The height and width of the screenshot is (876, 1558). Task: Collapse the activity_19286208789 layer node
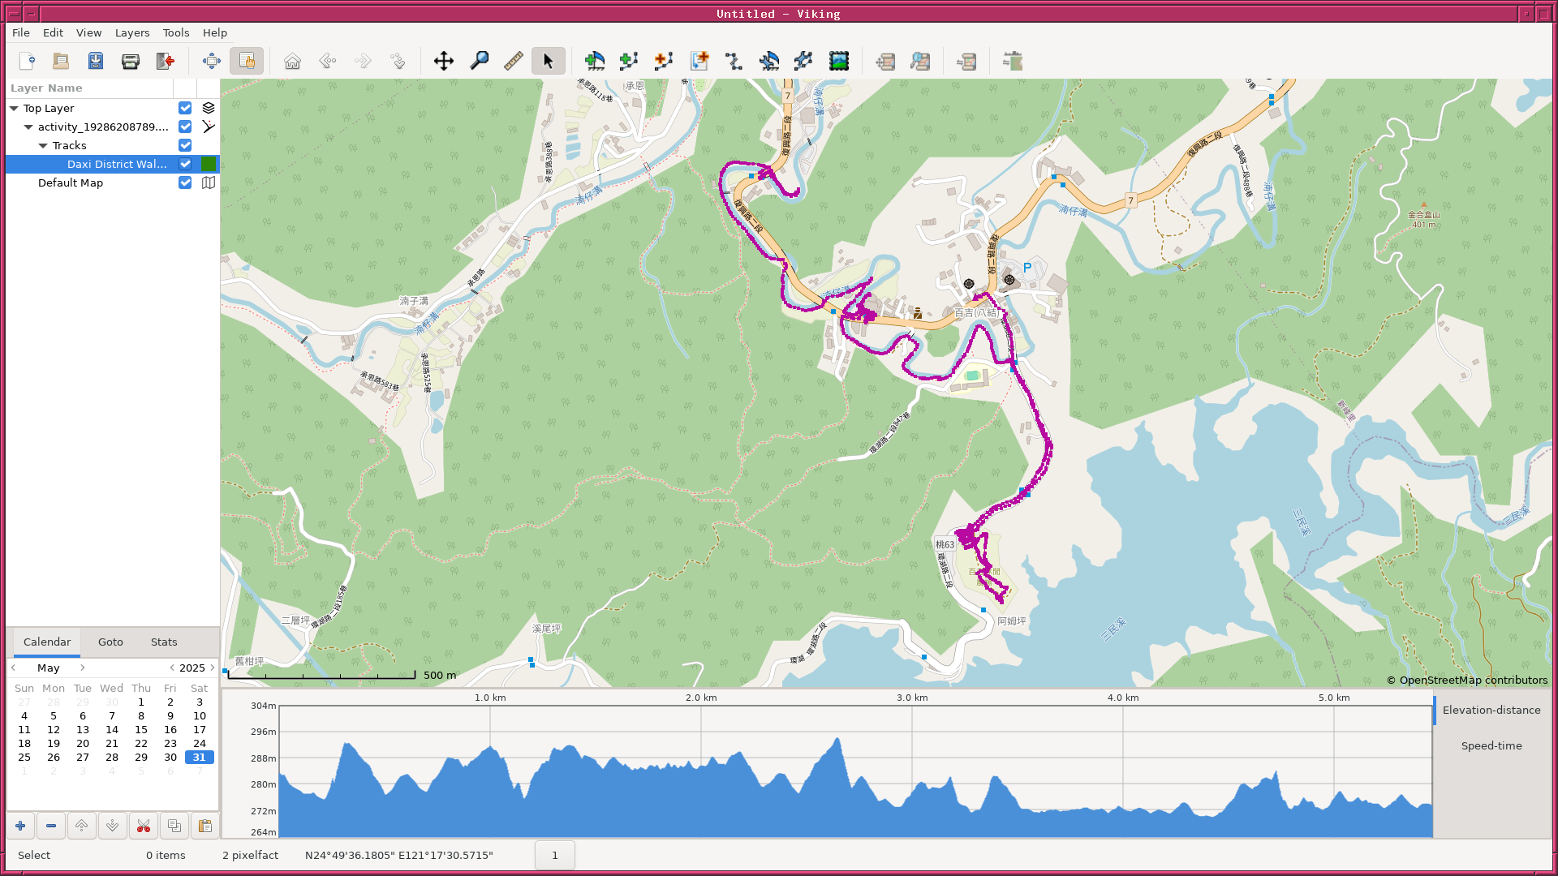[x=28, y=127]
